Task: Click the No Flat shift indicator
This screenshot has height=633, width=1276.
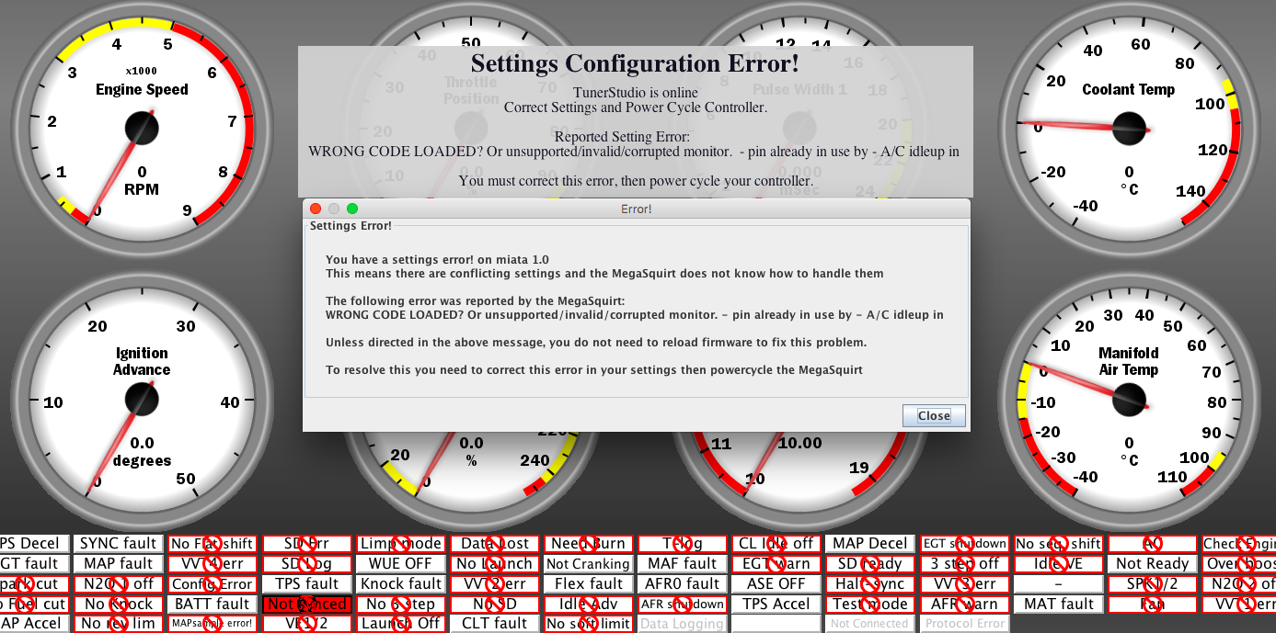Action: coord(212,543)
